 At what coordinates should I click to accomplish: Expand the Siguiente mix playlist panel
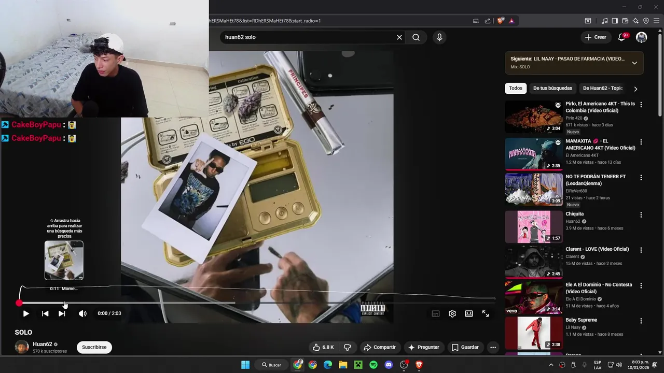click(634, 63)
